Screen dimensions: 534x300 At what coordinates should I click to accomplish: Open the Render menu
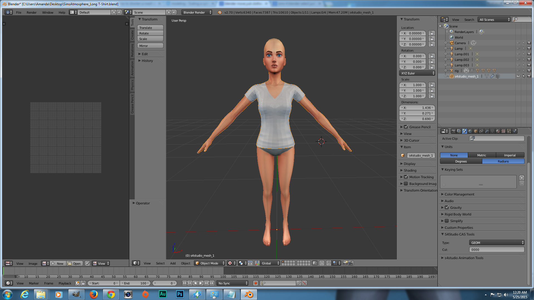[31, 12]
